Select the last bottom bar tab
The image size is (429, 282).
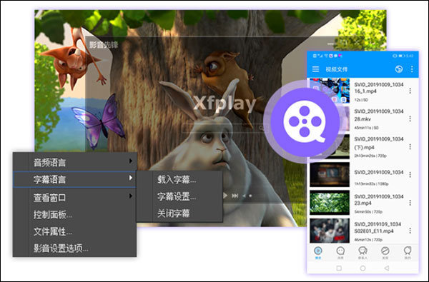tap(408, 253)
